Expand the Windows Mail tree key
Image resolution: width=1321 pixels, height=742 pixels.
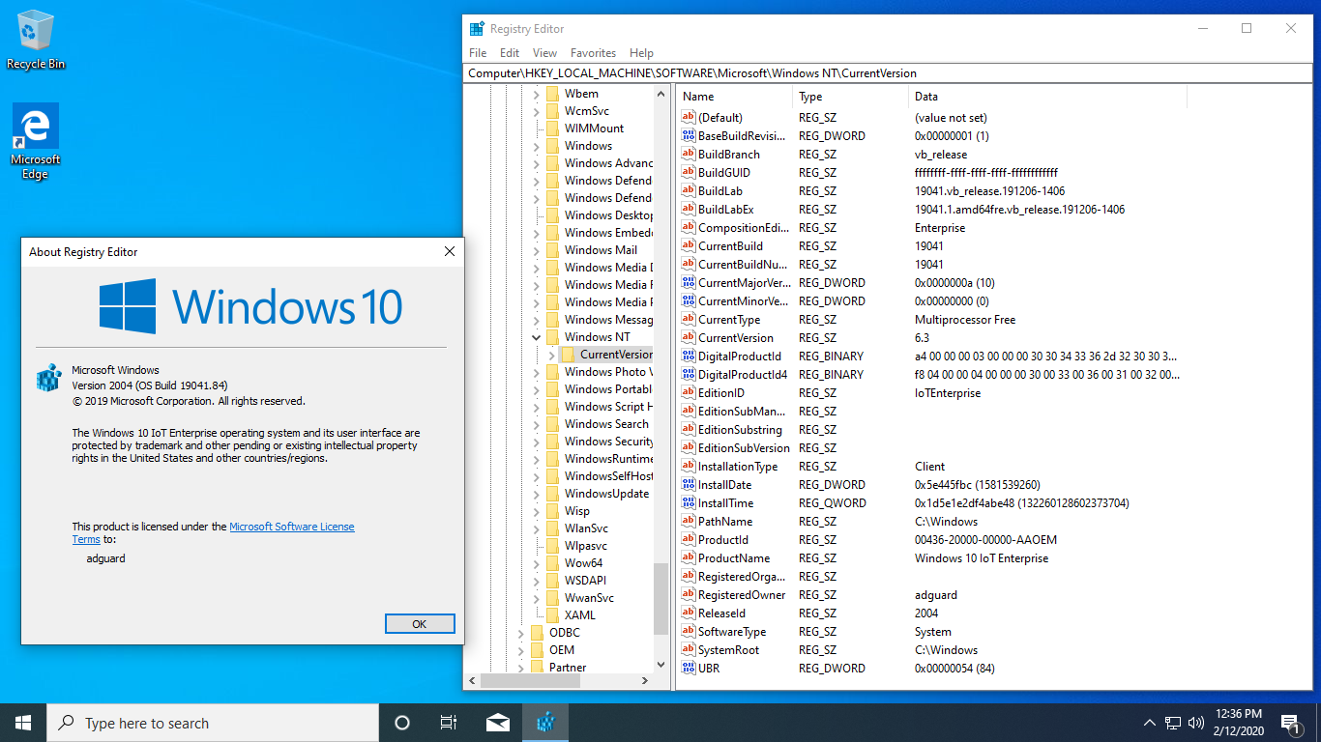coord(537,250)
